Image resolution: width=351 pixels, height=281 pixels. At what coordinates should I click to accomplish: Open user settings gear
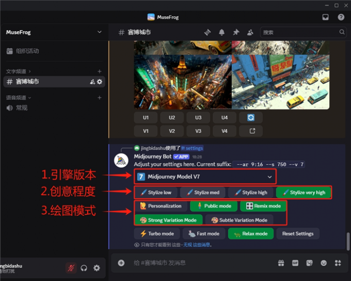pyautogui.click(x=97, y=268)
